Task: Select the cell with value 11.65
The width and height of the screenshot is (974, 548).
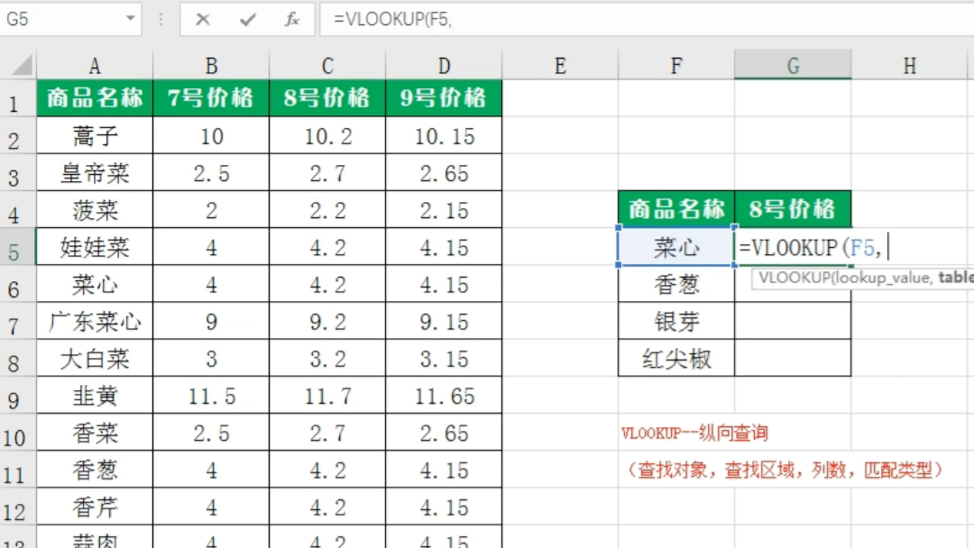Action: 443,396
